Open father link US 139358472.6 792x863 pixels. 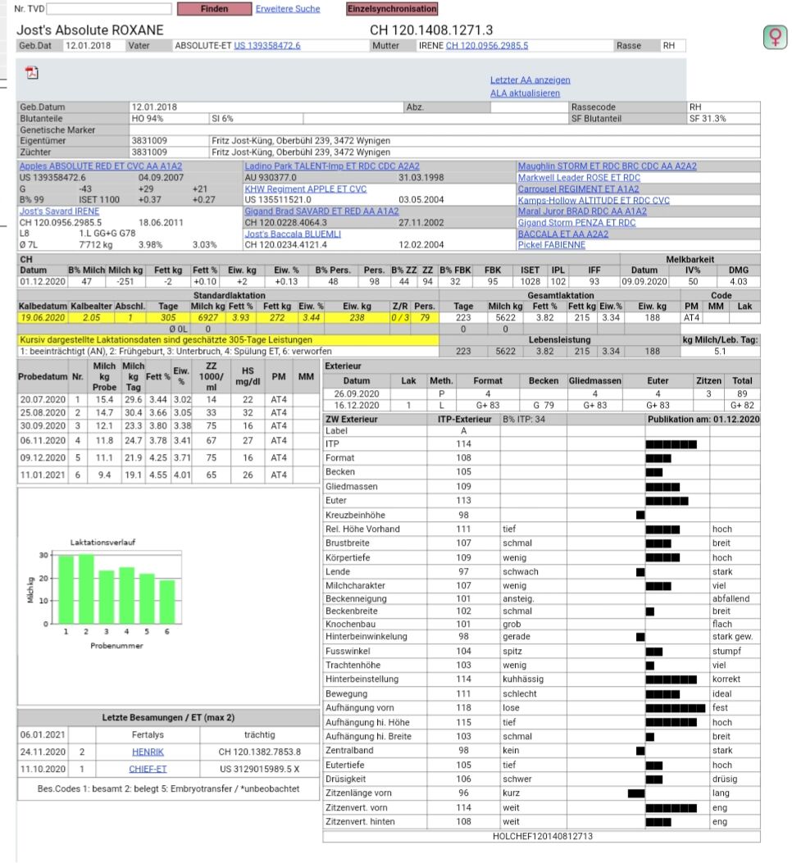(267, 46)
